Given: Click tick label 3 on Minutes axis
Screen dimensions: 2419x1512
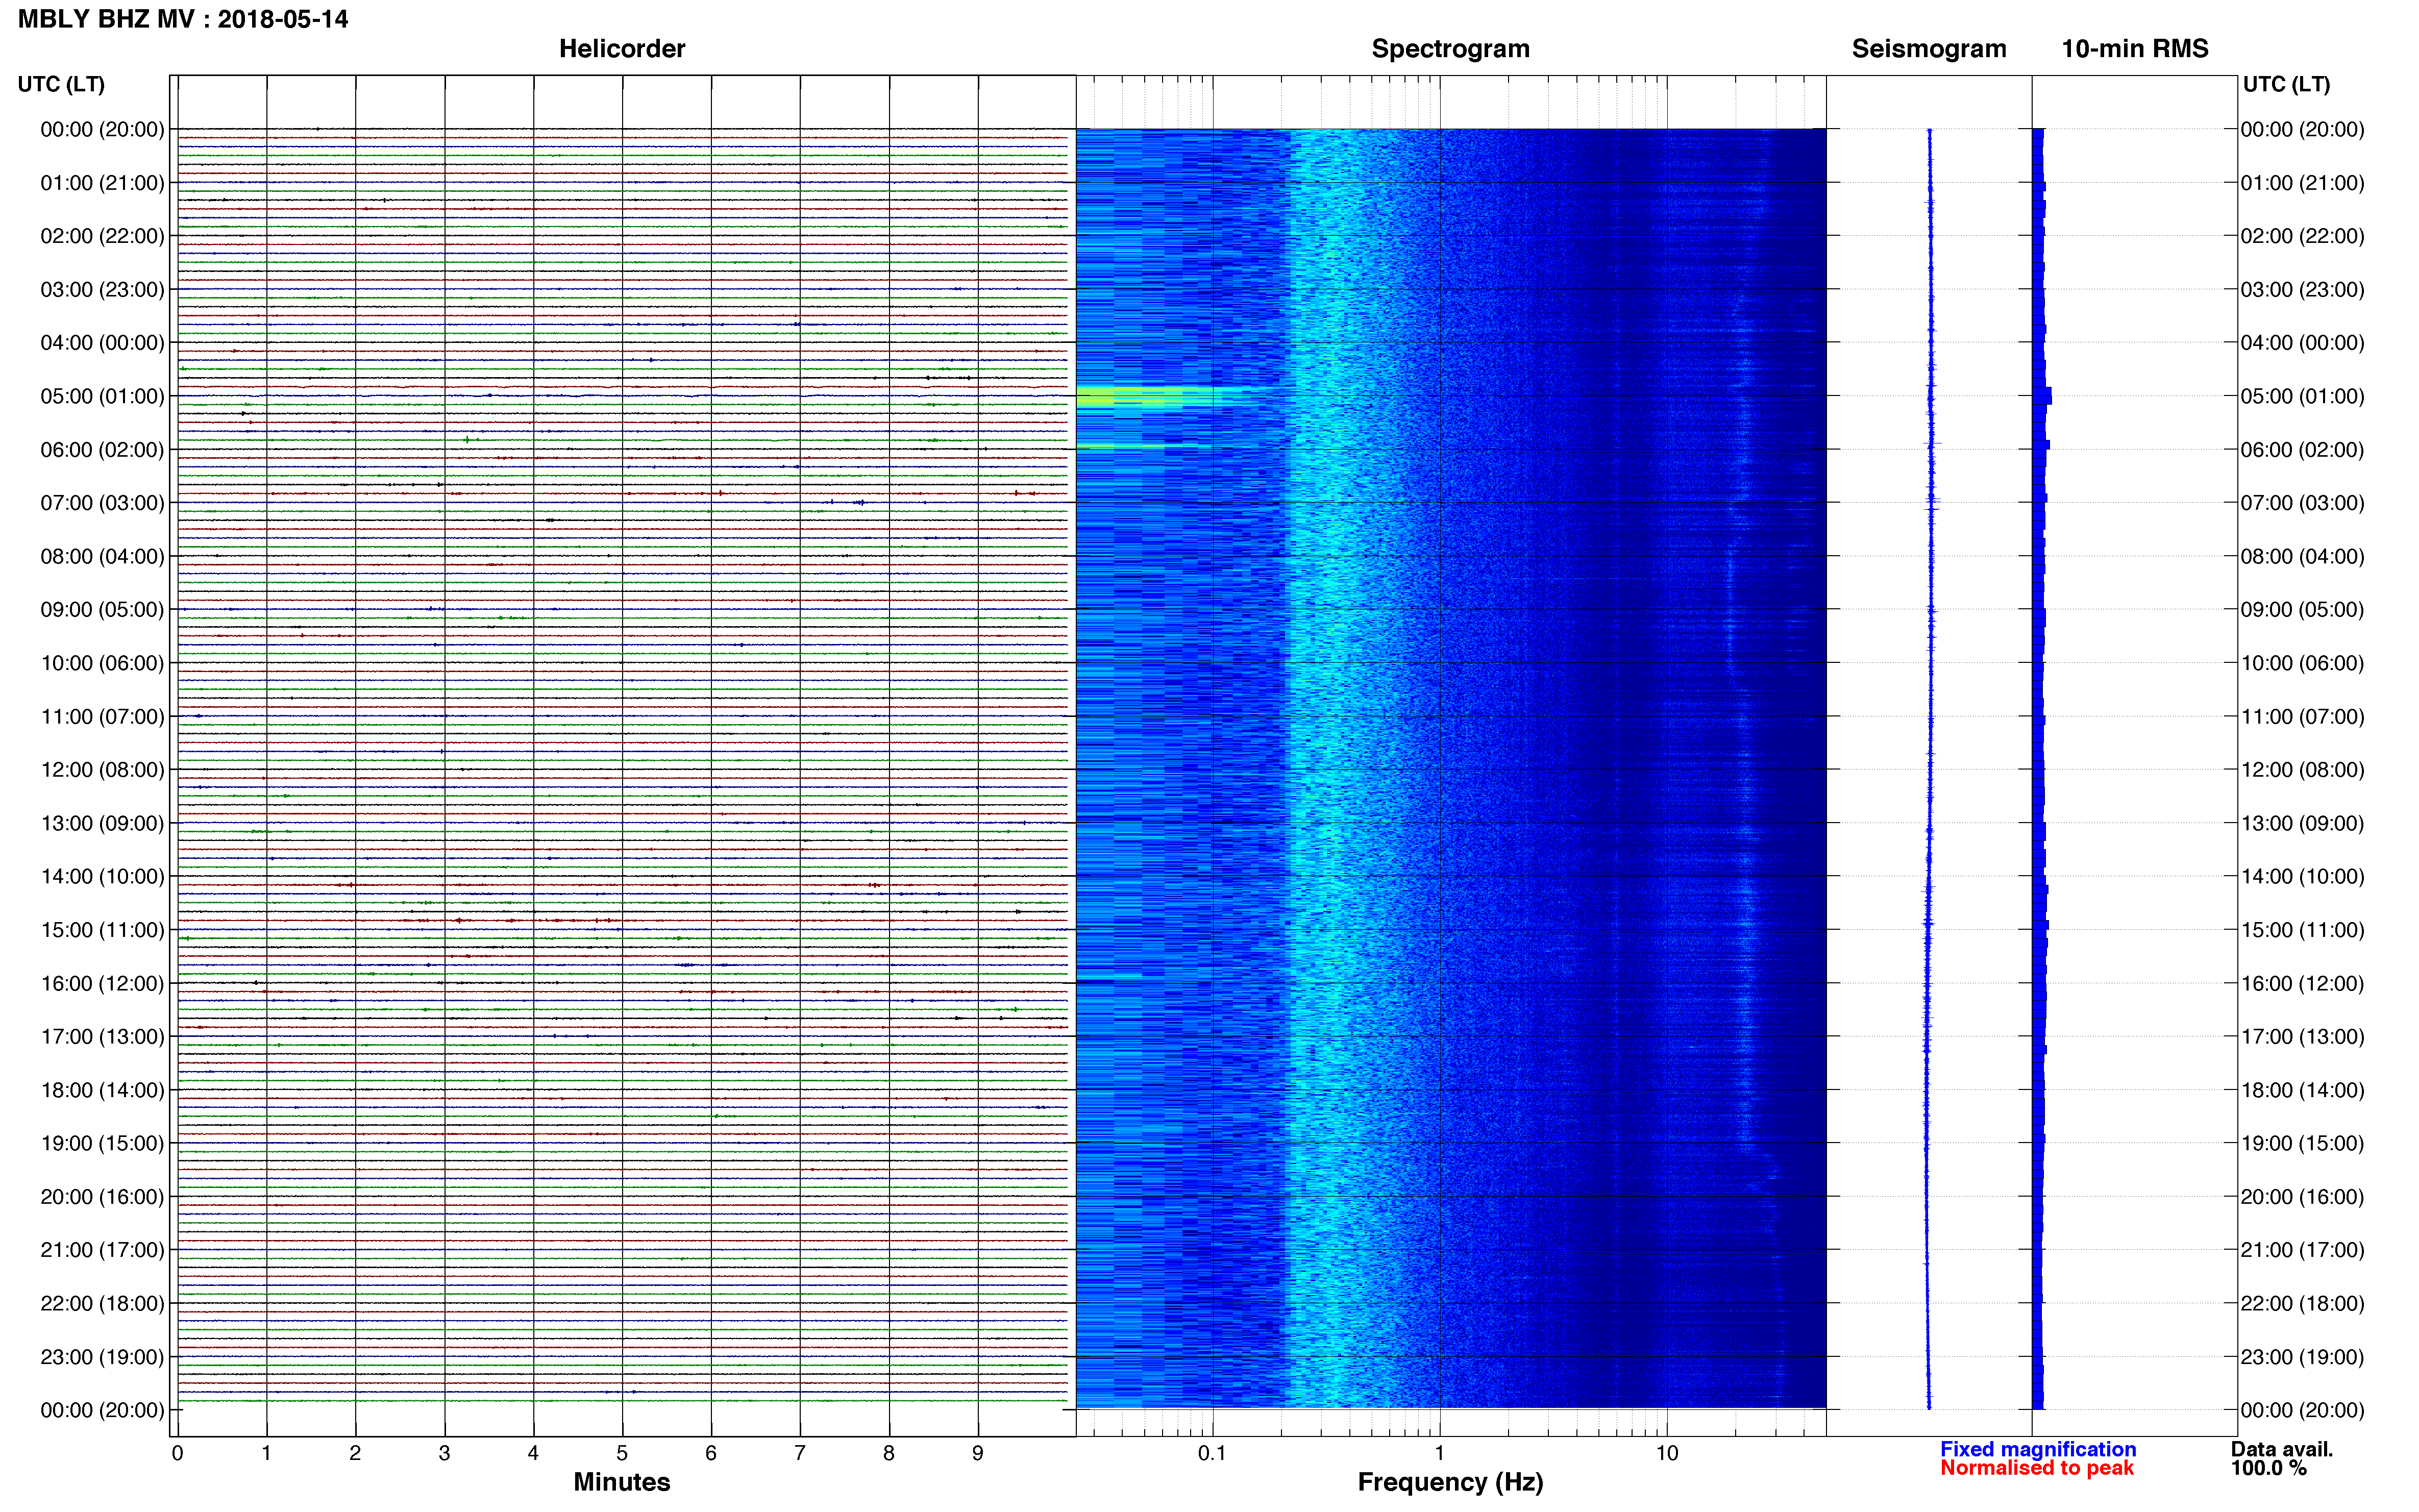Looking at the screenshot, I should (x=444, y=1454).
